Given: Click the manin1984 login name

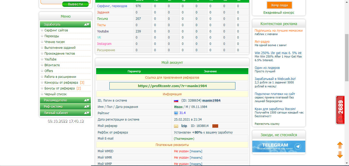Looking at the screenshot, I should point(211,101).
